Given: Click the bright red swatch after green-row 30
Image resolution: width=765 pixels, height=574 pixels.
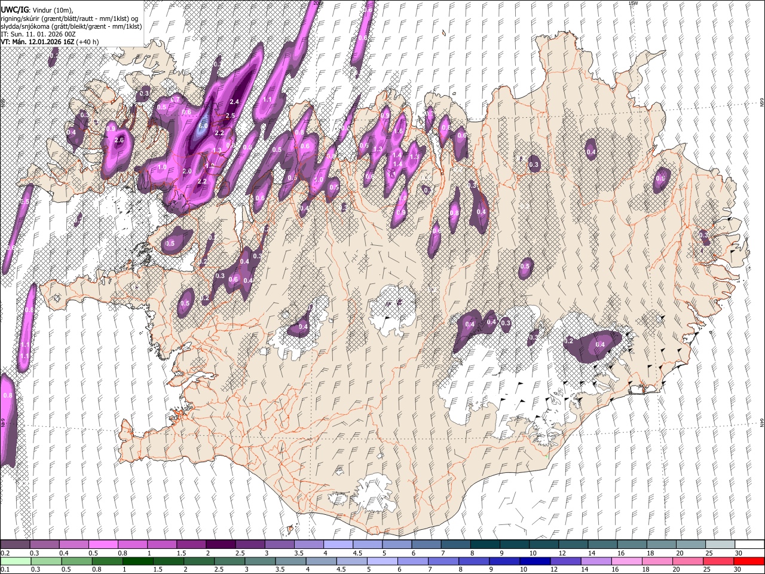Looking at the screenshot, I should click(748, 561).
